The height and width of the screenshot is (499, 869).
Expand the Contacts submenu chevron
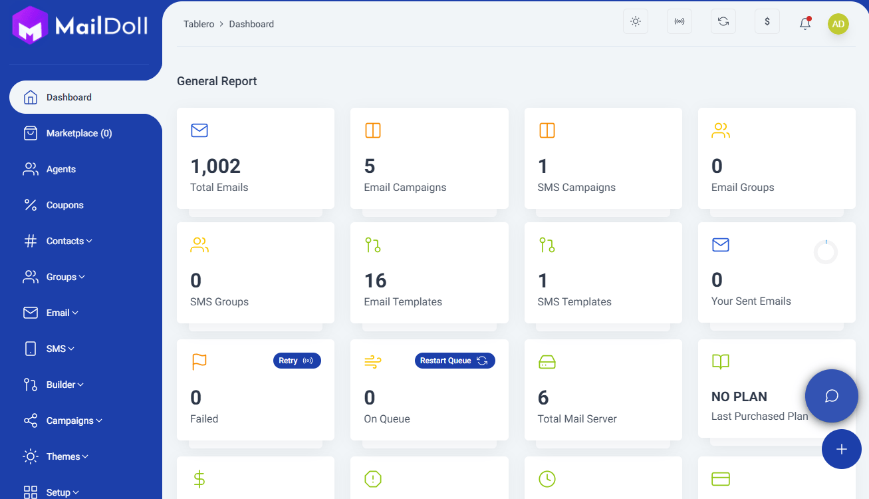click(89, 241)
